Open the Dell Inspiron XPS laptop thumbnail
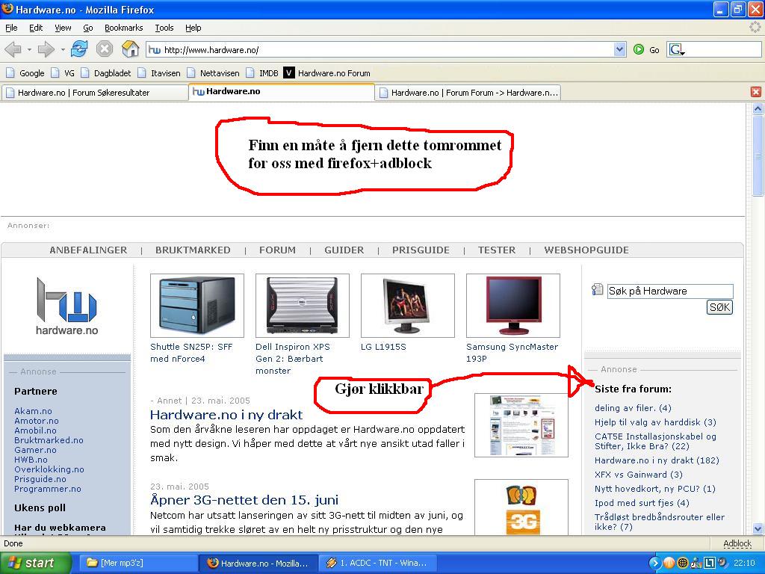Image resolution: width=765 pixels, height=574 pixels. 303,306
